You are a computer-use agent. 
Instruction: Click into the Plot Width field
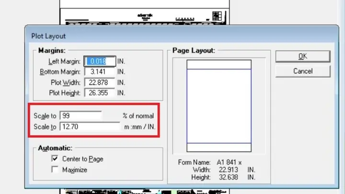(100, 82)
